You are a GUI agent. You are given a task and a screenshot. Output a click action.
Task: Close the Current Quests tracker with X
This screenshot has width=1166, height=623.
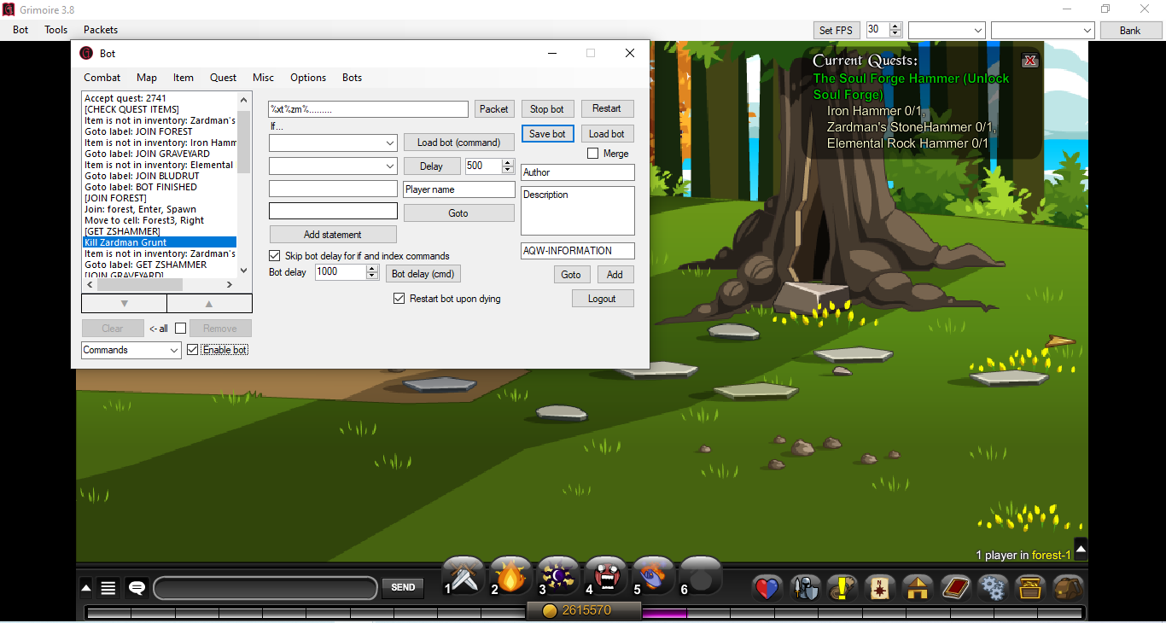(x=1030, y=60)
